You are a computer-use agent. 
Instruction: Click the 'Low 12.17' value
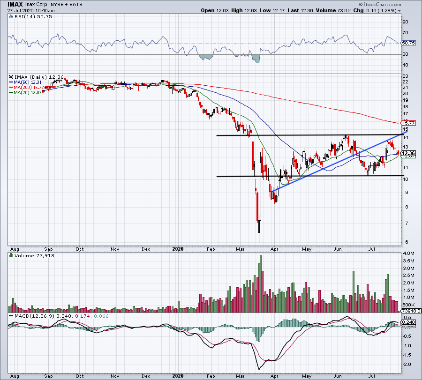[272, 10]
